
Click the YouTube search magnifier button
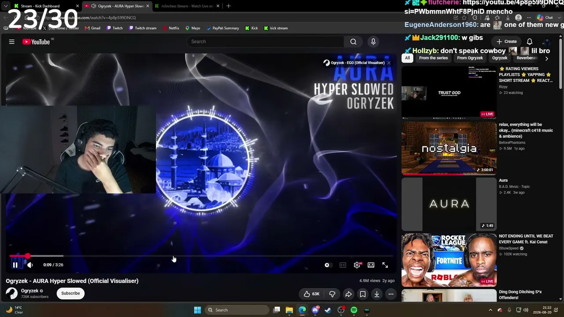pos(353,41)
